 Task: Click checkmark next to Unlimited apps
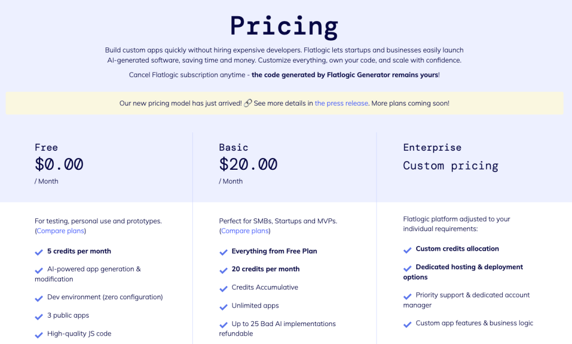[223, 307]
